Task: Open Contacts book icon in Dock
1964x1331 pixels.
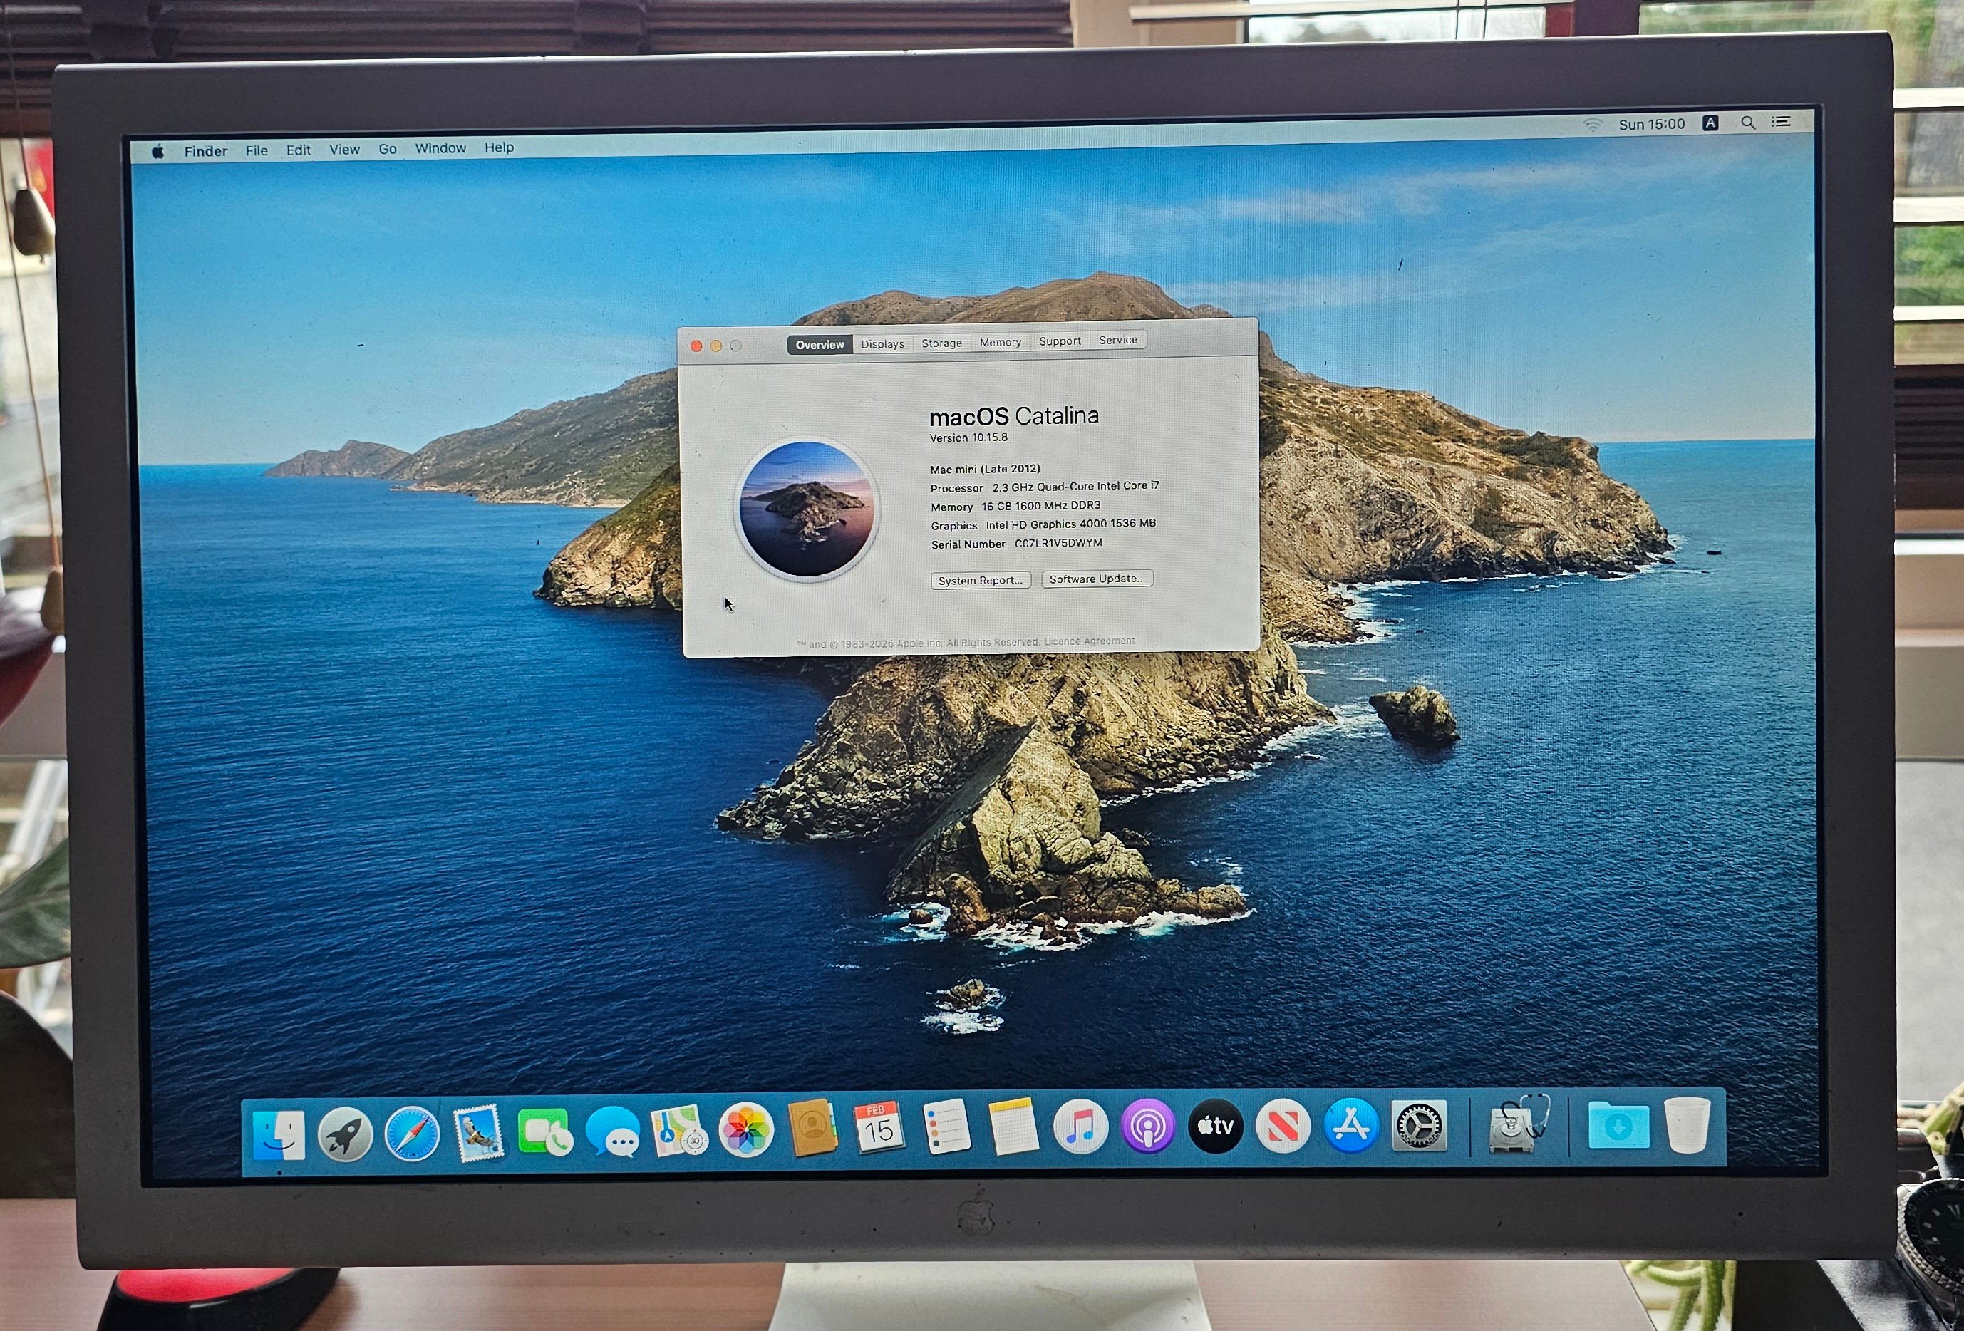Action: [x=812, y=1128]
